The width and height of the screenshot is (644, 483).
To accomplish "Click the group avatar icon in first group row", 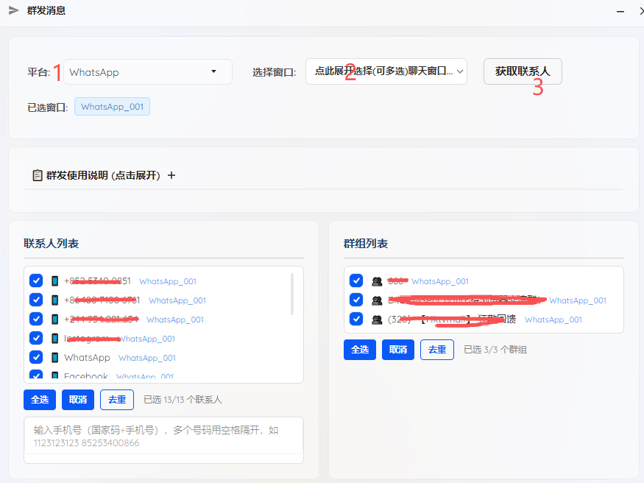I will point(377,281).
